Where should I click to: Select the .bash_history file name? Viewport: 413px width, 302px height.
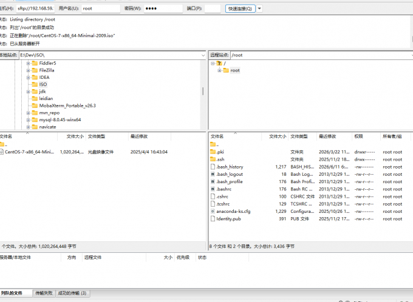click(x=230, y=167)
